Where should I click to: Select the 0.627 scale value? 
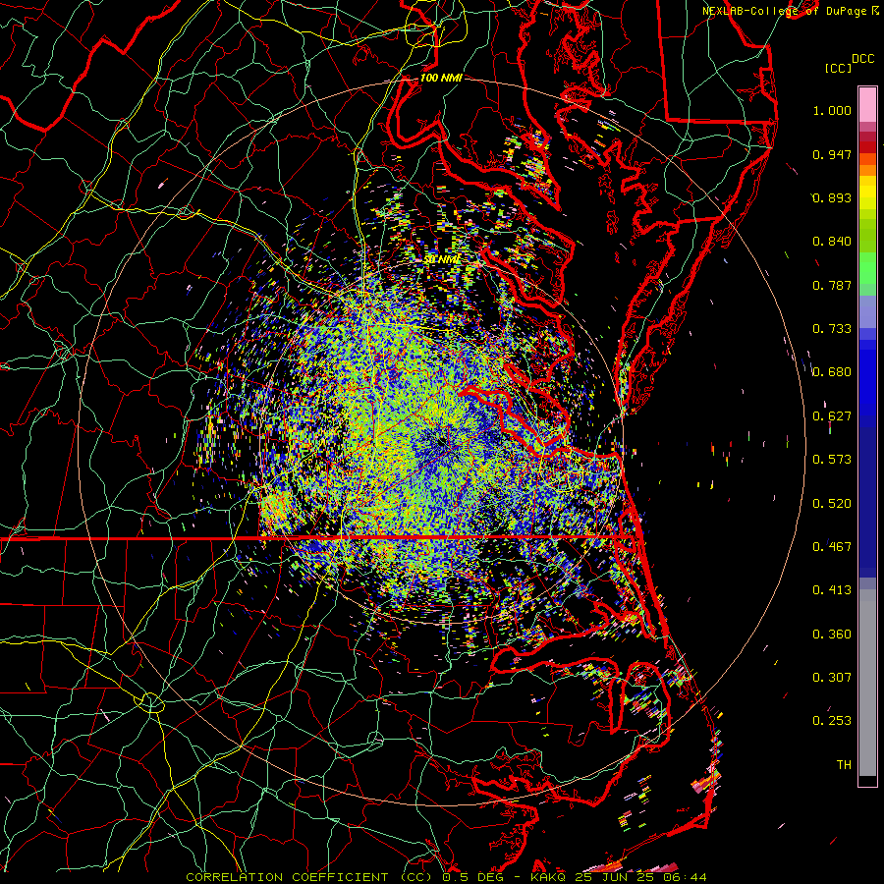click(x=832, y=416)
